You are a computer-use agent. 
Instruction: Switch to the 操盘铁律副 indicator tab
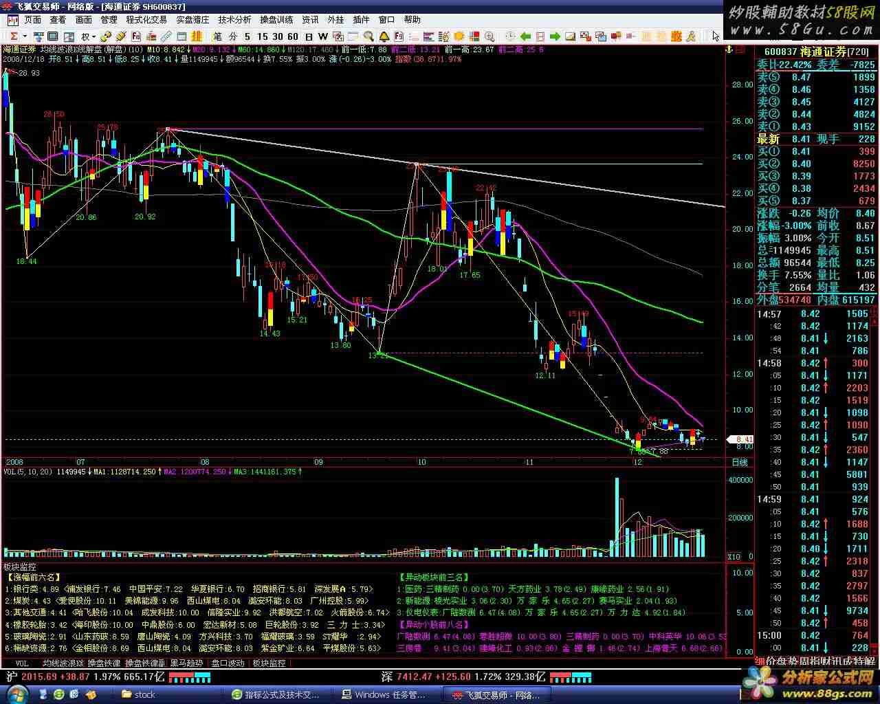(x=145, y=663)
